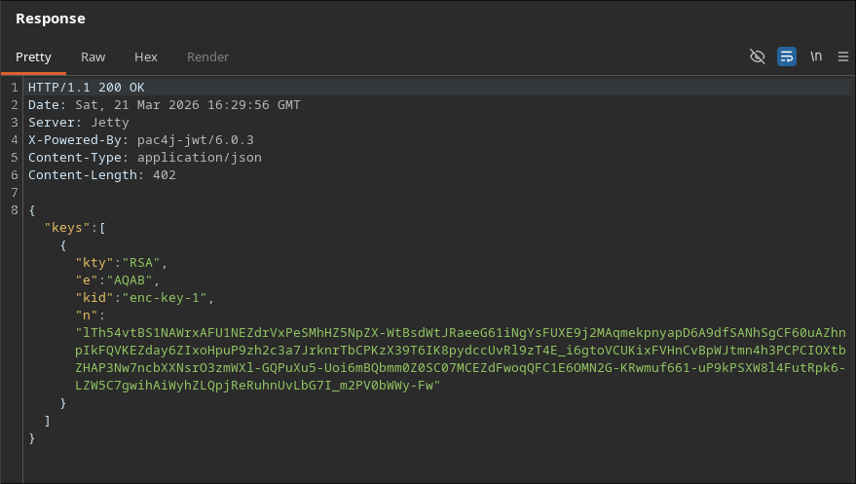Click the line number 8 in gutter
Image resolution: width=856 pixels, height=484 pixels.
point(15,210)
